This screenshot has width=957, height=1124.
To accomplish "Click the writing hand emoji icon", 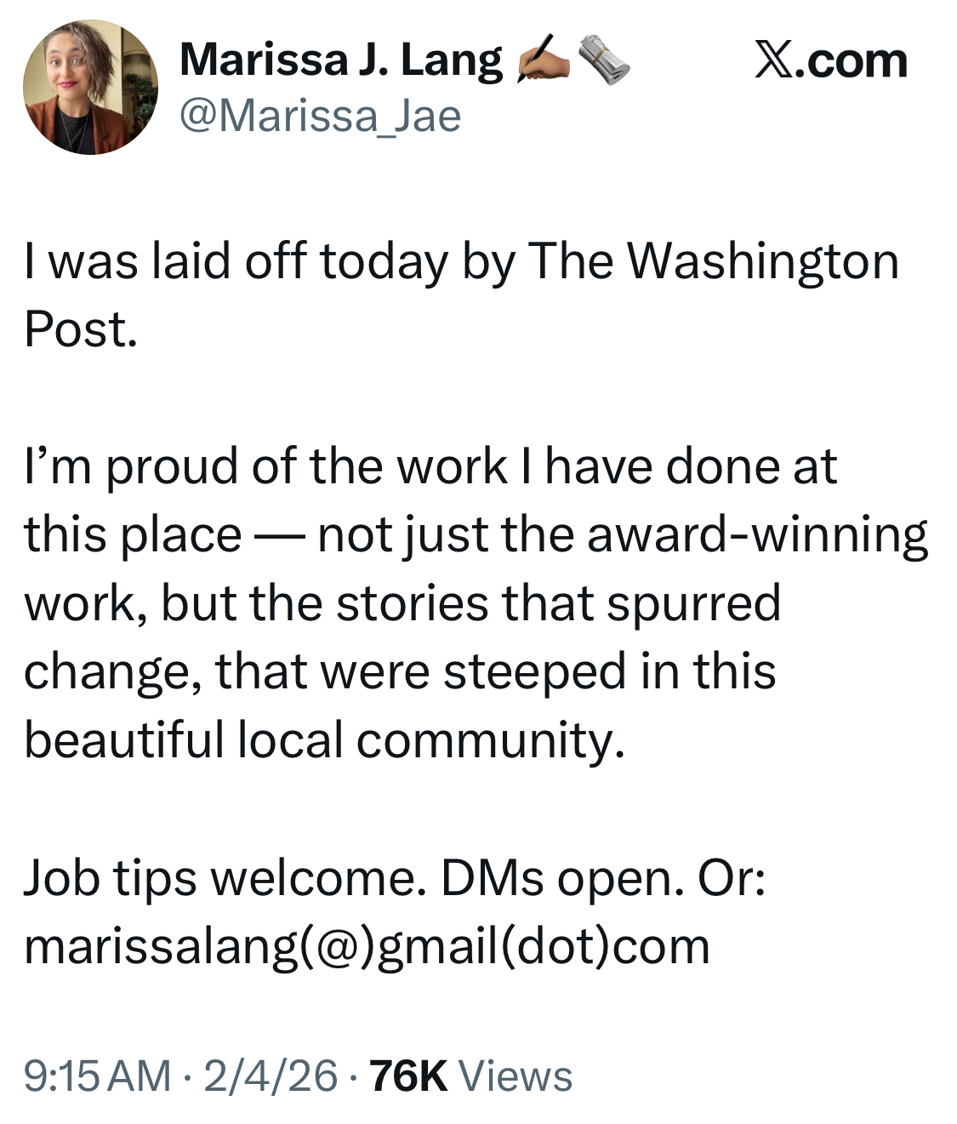I will [544, 61].
